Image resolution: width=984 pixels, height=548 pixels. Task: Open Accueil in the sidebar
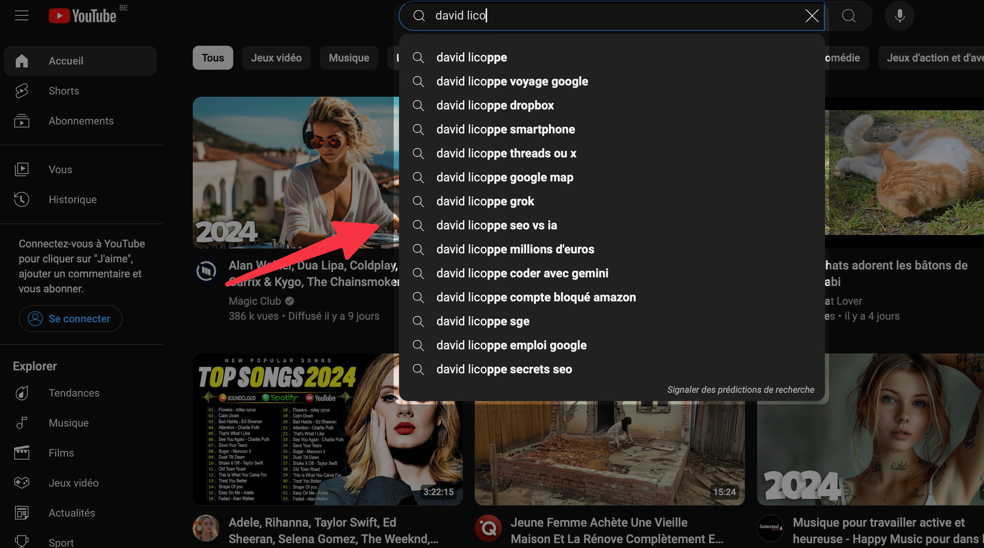80,61
